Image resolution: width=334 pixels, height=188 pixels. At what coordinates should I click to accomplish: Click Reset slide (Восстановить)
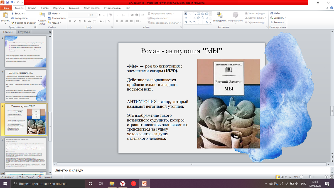[x=57, y=18]
